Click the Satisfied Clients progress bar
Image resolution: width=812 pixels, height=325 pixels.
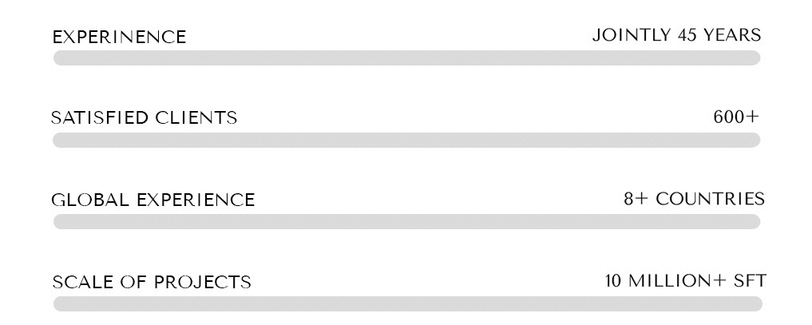pos(406,141)
